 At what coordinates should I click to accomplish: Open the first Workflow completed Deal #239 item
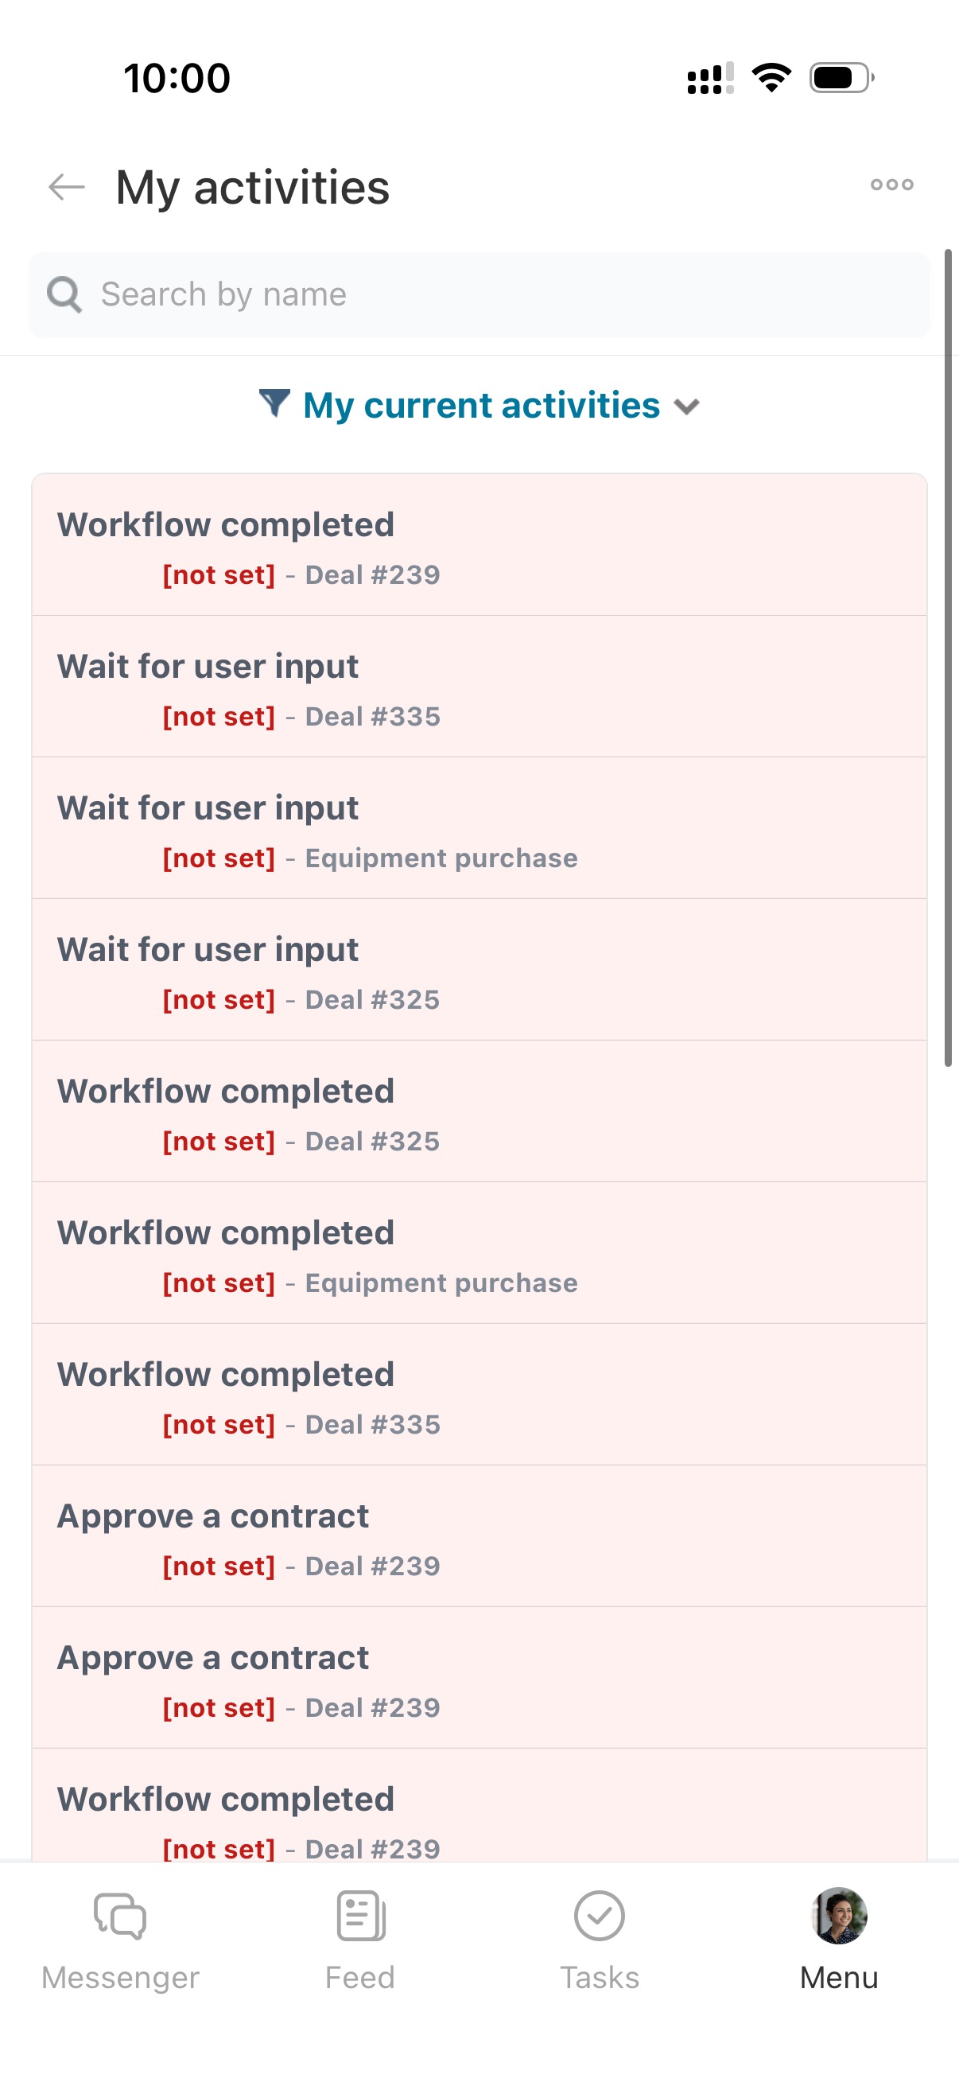(x=479, y=546)
